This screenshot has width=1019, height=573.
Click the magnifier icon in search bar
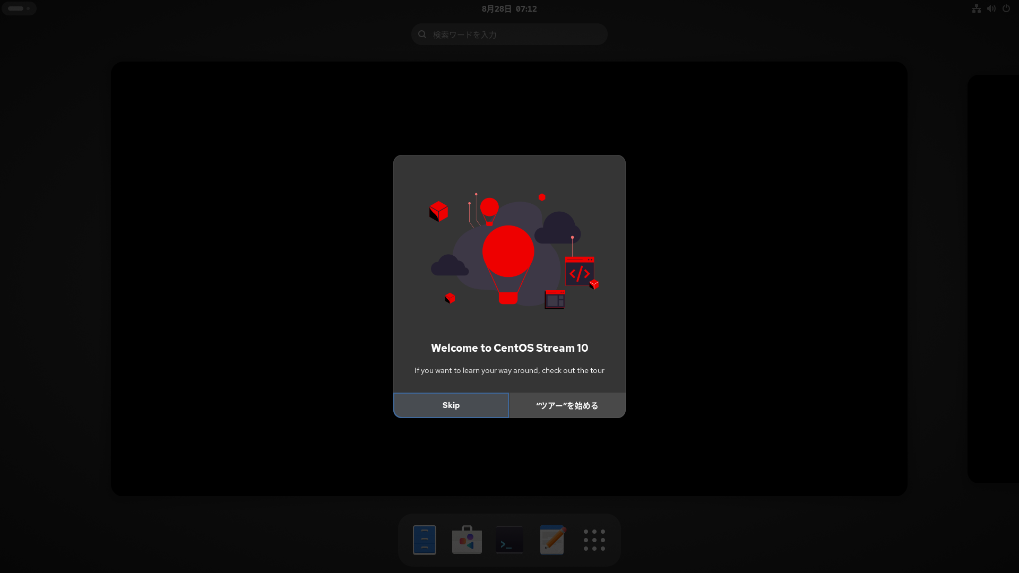click(422, 34)
